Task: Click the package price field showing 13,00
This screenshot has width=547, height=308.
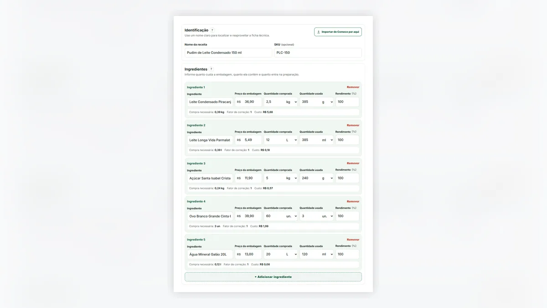Action: pyautogui.click(x=248, y=254)
